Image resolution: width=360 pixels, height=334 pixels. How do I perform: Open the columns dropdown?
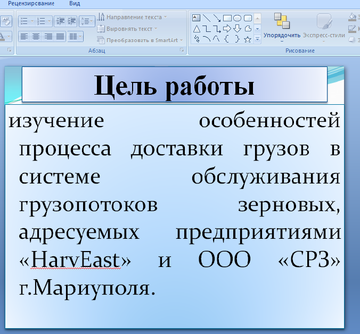point(75,37)
